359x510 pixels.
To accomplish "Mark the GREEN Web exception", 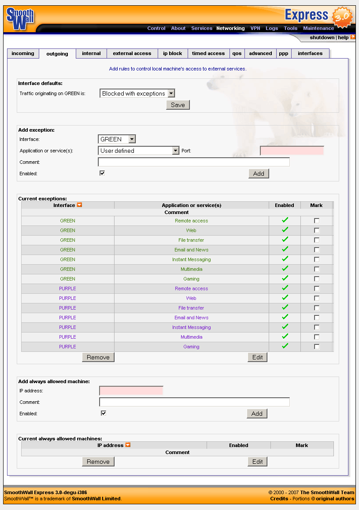I will [317, 231].
